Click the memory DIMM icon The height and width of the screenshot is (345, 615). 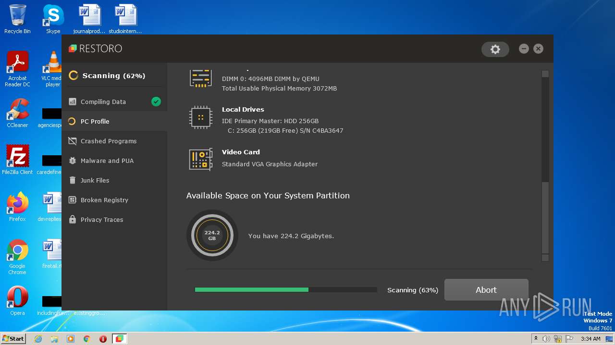[201, 78]
